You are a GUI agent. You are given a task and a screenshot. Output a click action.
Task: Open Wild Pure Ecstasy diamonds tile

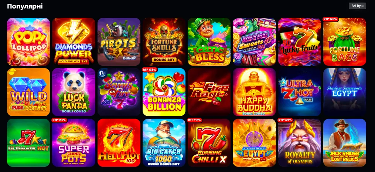pyautogui.click(x=28, y=92)
